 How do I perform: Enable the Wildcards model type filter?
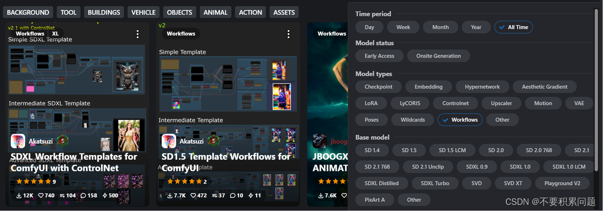point(413,120)
